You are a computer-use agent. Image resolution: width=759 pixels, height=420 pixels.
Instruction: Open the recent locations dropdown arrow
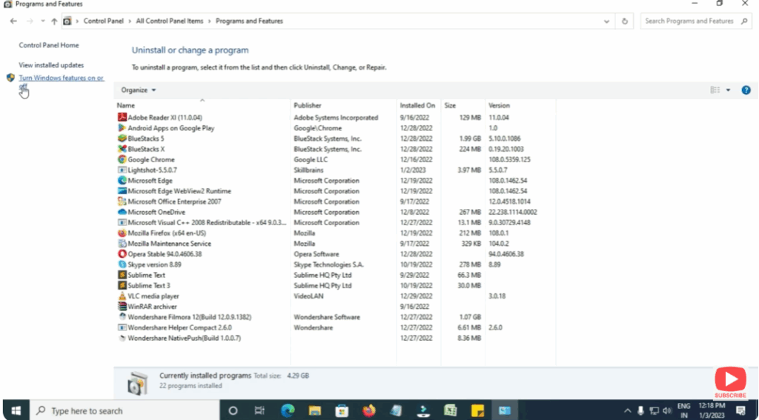[x=42, y=21]
